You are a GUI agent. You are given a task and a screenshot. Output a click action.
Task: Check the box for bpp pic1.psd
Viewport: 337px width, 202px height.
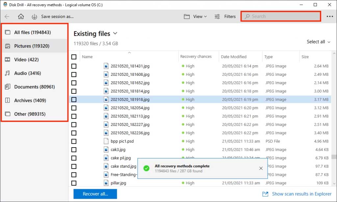(x=74, y=141)
